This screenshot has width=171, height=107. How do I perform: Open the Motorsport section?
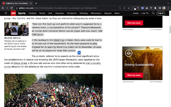coord(96,13)
